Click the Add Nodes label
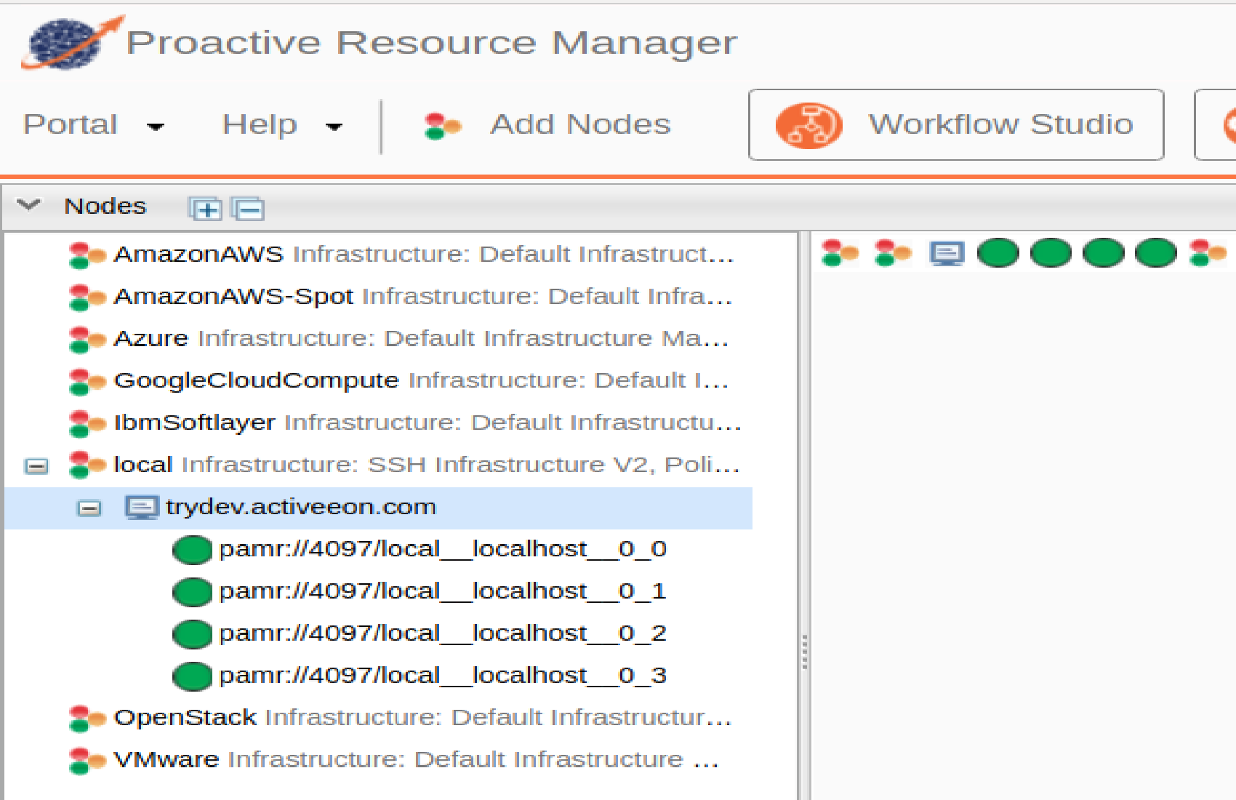Screen dimensions: 1236x800 point(580,124)
